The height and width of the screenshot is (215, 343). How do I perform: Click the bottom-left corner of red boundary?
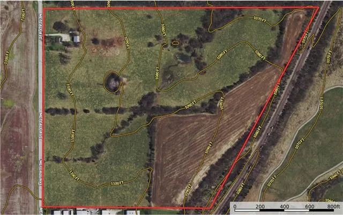(43, 206)
